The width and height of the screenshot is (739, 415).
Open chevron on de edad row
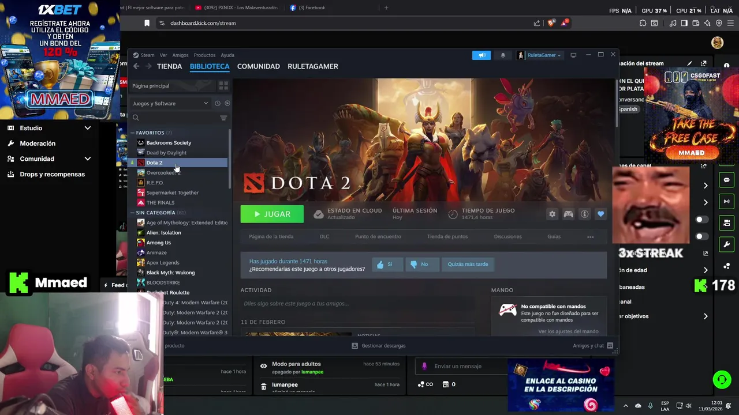pyautogui.click(x=706, y=270)
